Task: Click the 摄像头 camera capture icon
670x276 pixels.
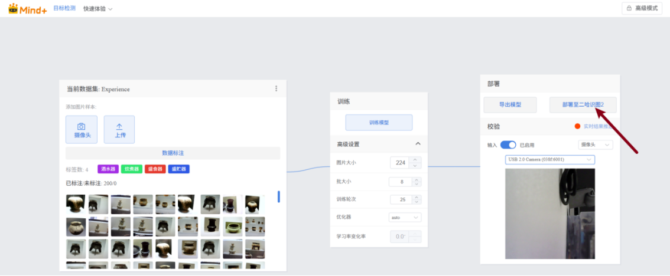Action: [x=81, y=126]
